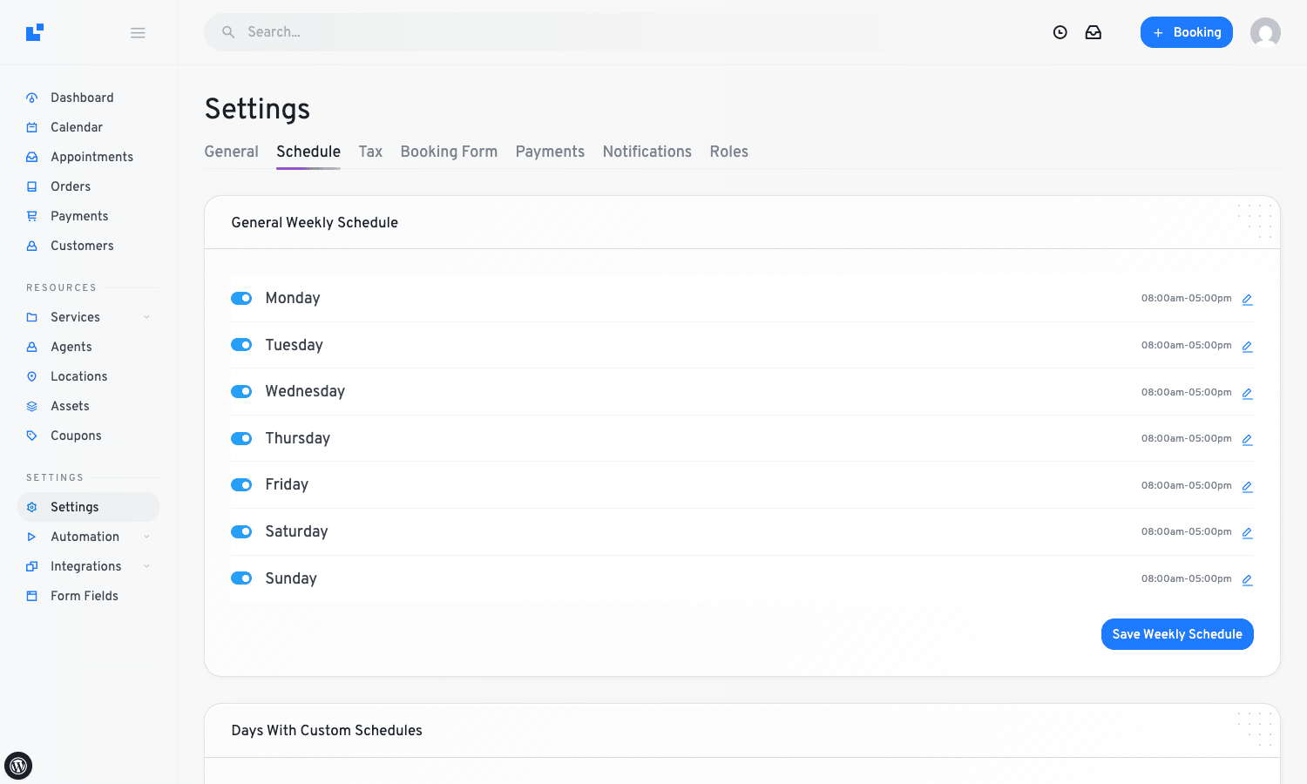Click the Coupons tag icon
Viewport: 1307px width, 784px height.
[32, 436]
